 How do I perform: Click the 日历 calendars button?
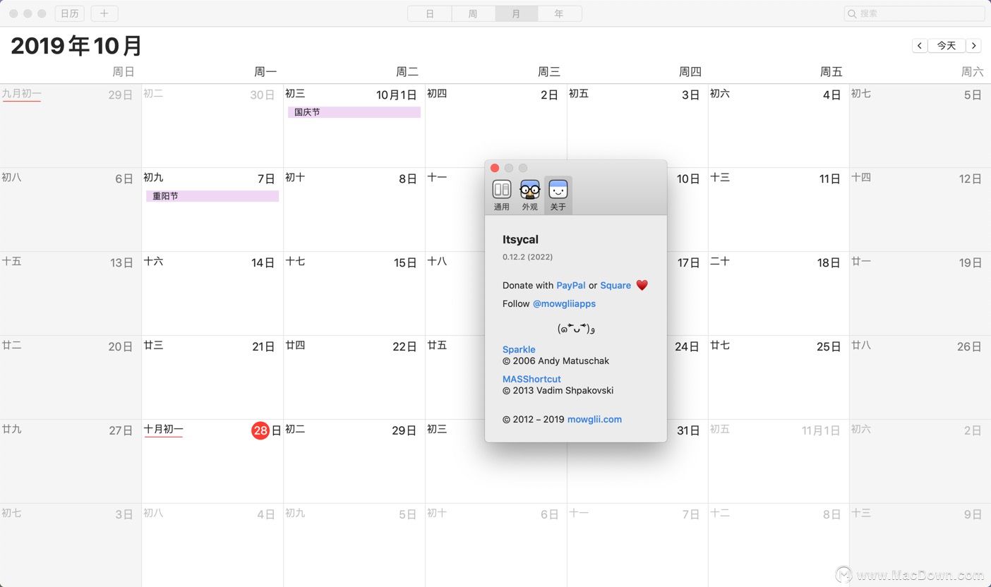point(70,13)
